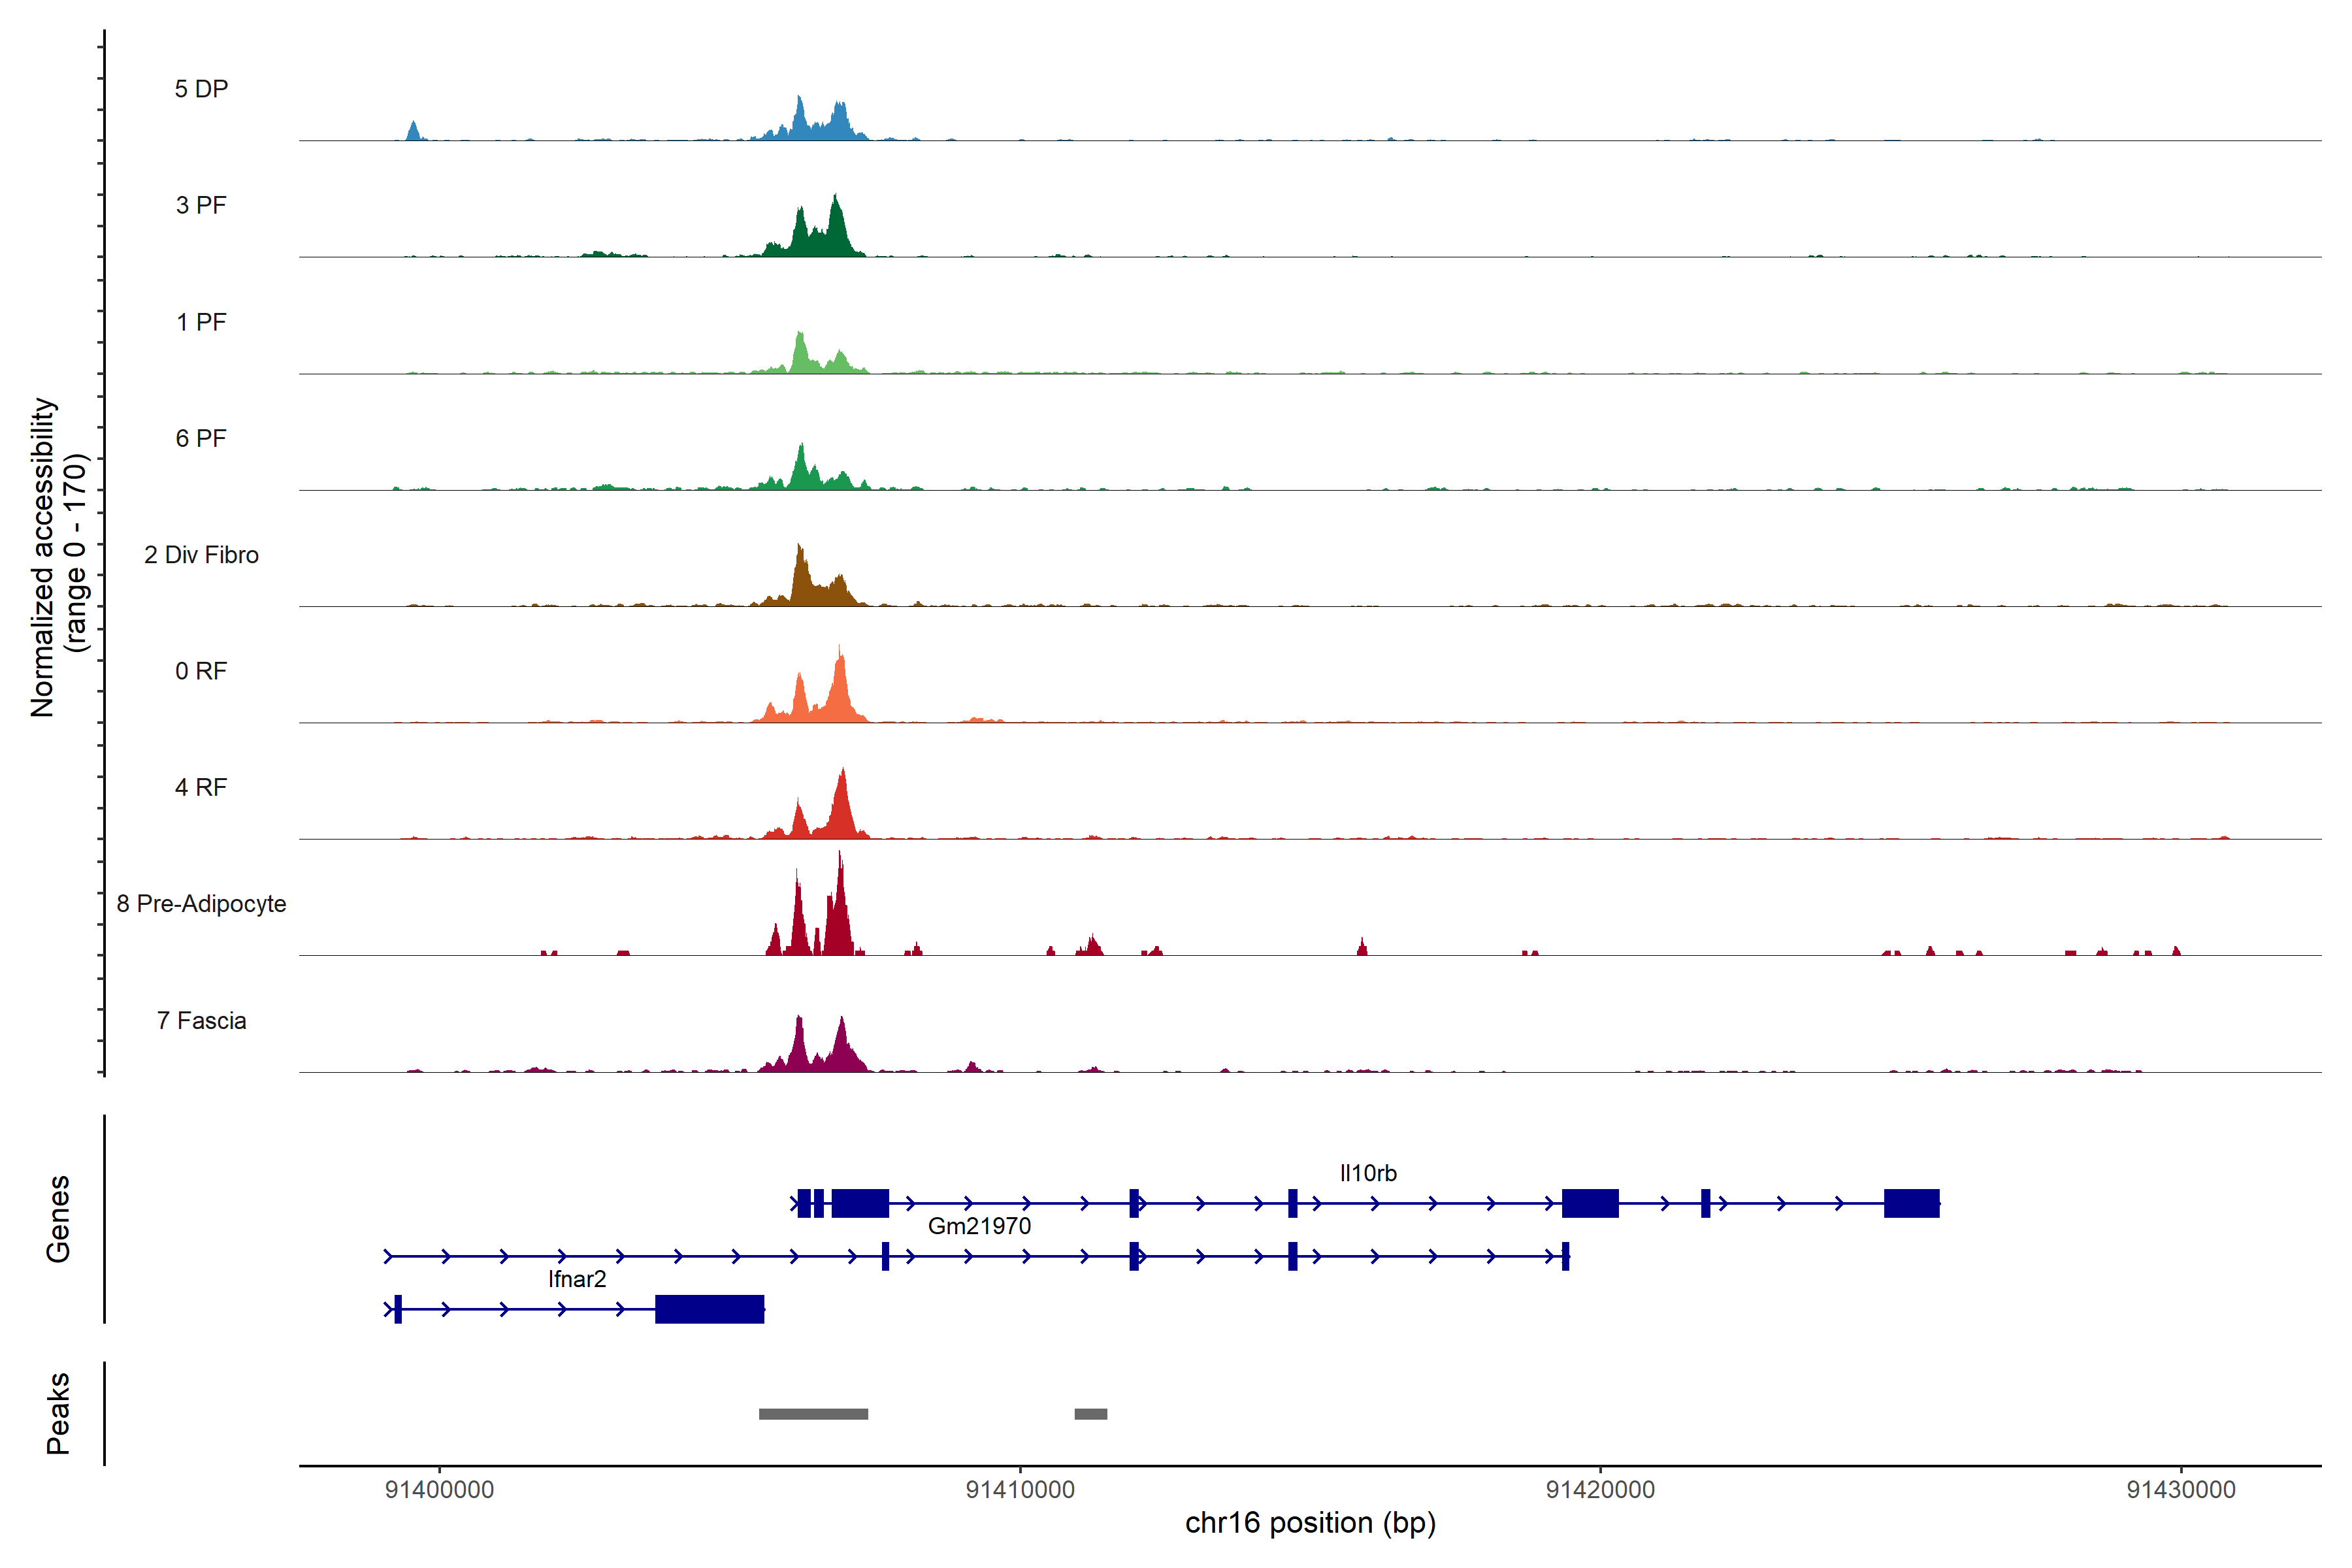The height and width of the screenshot is (1568, 2352).
Task: Click the 2 Div Fibro track label
Action: tap(201, 555)
